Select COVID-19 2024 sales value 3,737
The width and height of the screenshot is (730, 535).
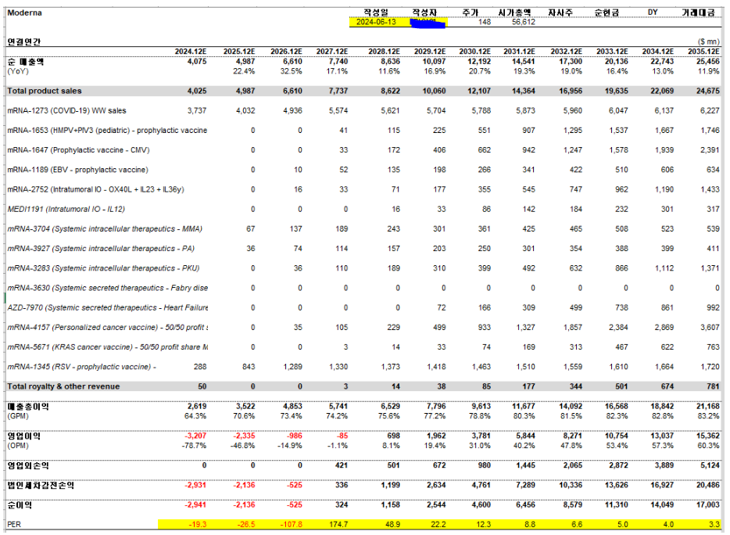(x=197, y=110)
